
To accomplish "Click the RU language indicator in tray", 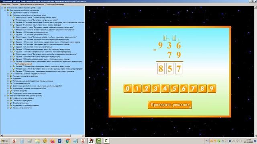I will pyautogui.click(x=207, y=140).
